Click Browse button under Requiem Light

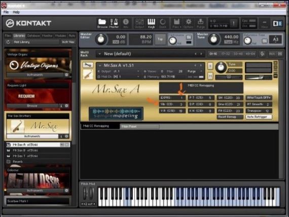[x=32, y=106]
